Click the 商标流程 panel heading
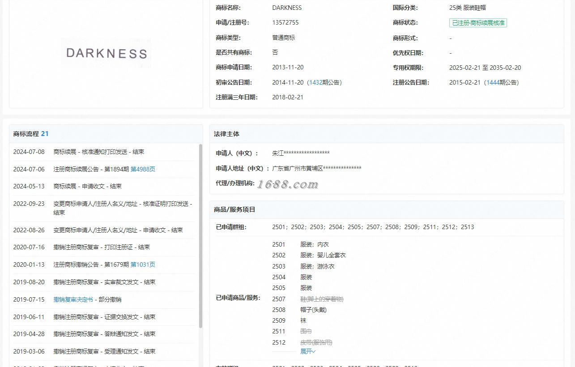Viewport: 575px width, 367px height. (26, 134)
